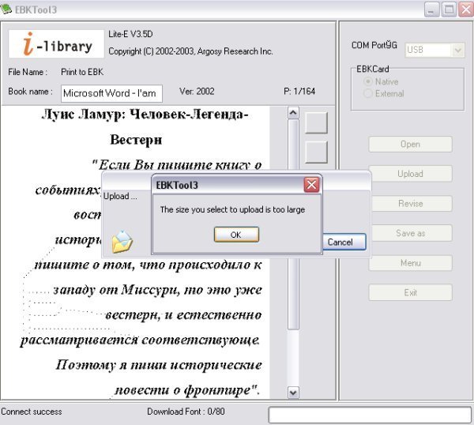Close the EBKTool3 main window
The width and height of the screenshot is (474, 425).
point(466,9)
